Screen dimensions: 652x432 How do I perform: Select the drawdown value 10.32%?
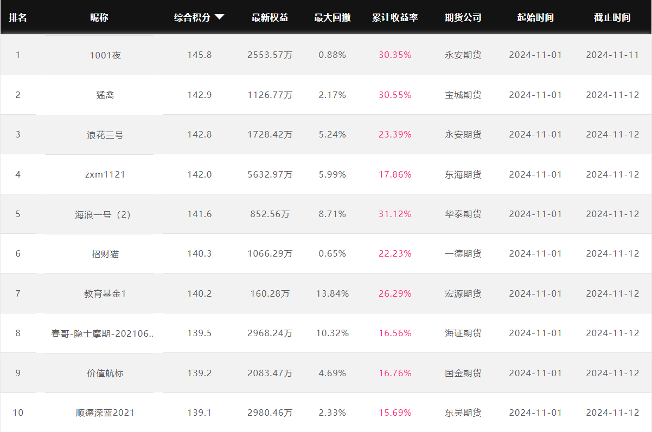pos(332,333)
